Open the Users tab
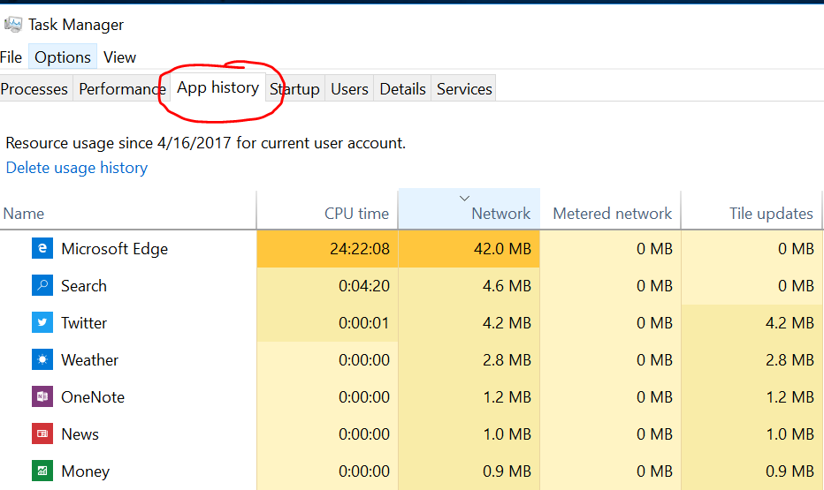 pyautogui.click(x=349, y=88)
